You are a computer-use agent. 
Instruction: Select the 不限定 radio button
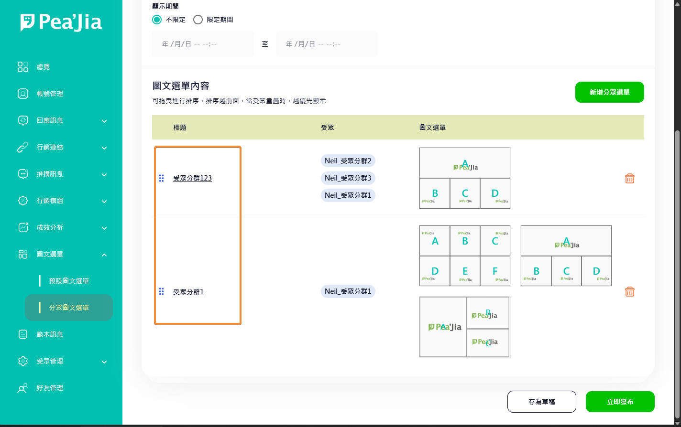pos(157,20)
